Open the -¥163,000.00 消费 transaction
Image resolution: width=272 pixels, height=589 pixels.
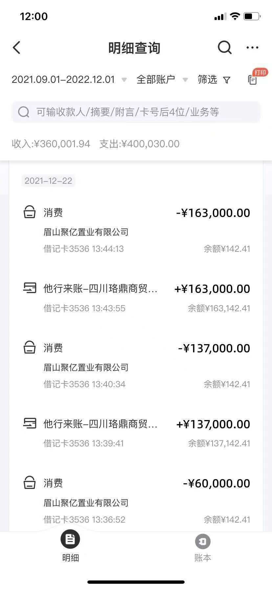[136, 230]
